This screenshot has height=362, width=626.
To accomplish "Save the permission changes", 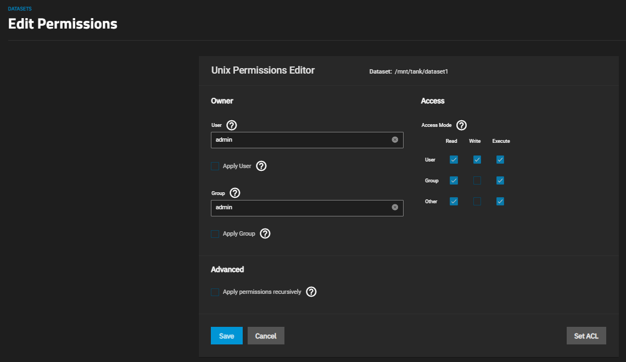I will (226, 336).
